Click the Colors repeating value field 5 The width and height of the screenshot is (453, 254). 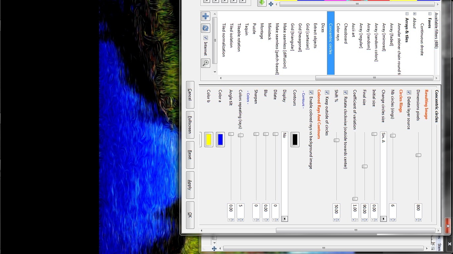241,211
